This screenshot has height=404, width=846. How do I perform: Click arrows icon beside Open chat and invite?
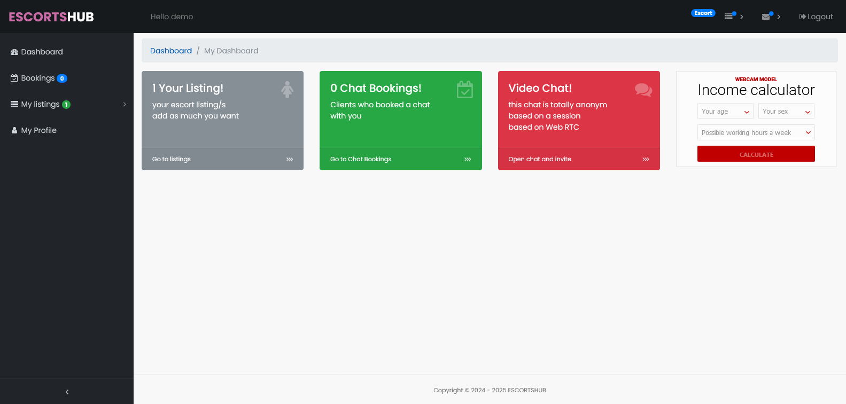646,159
